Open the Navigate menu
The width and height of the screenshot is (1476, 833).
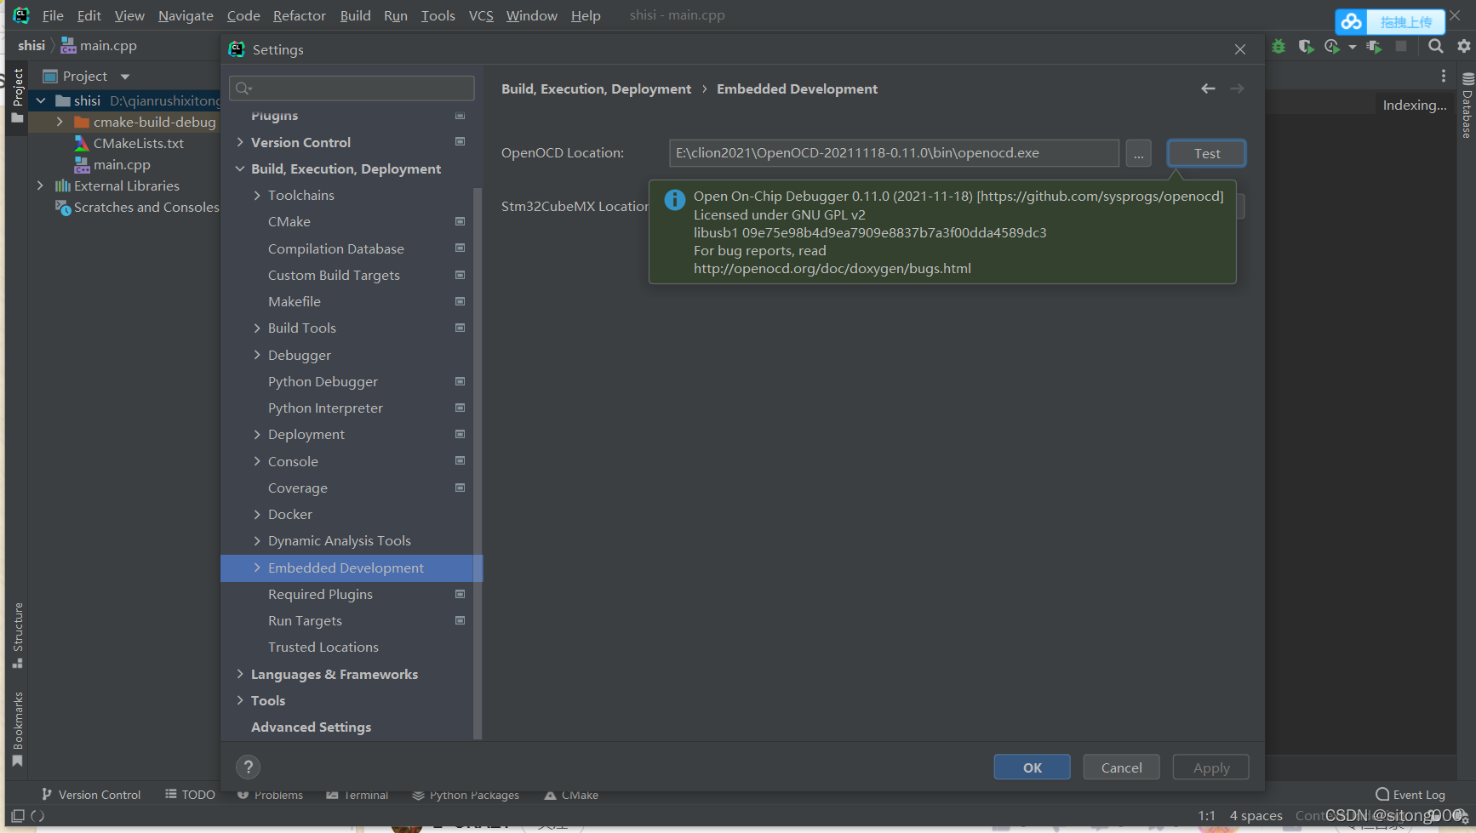186,15
